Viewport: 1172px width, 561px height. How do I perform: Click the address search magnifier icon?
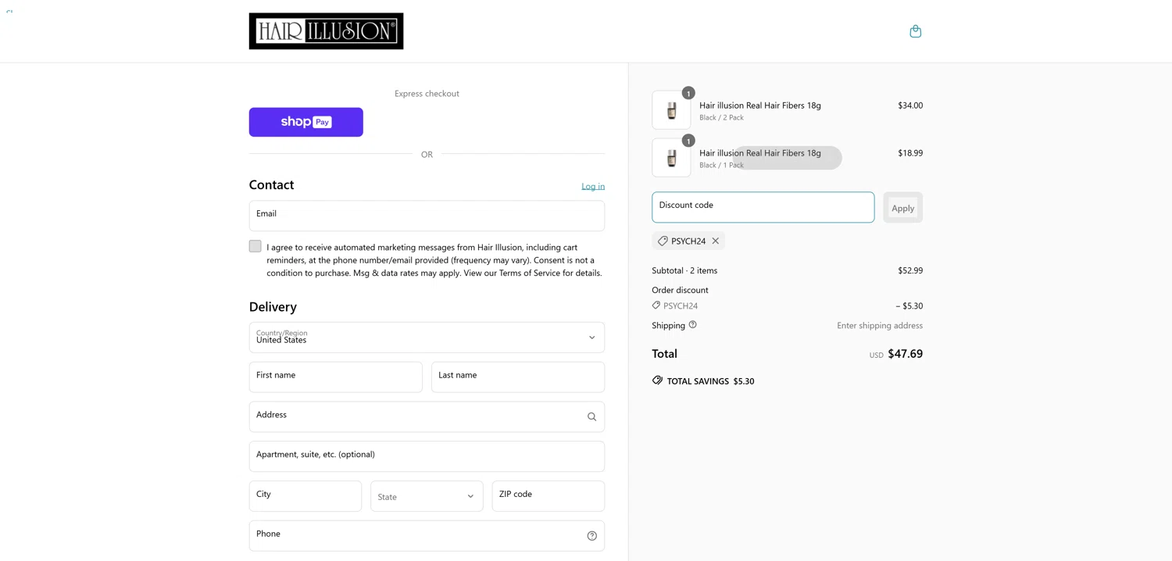[591, 417]
